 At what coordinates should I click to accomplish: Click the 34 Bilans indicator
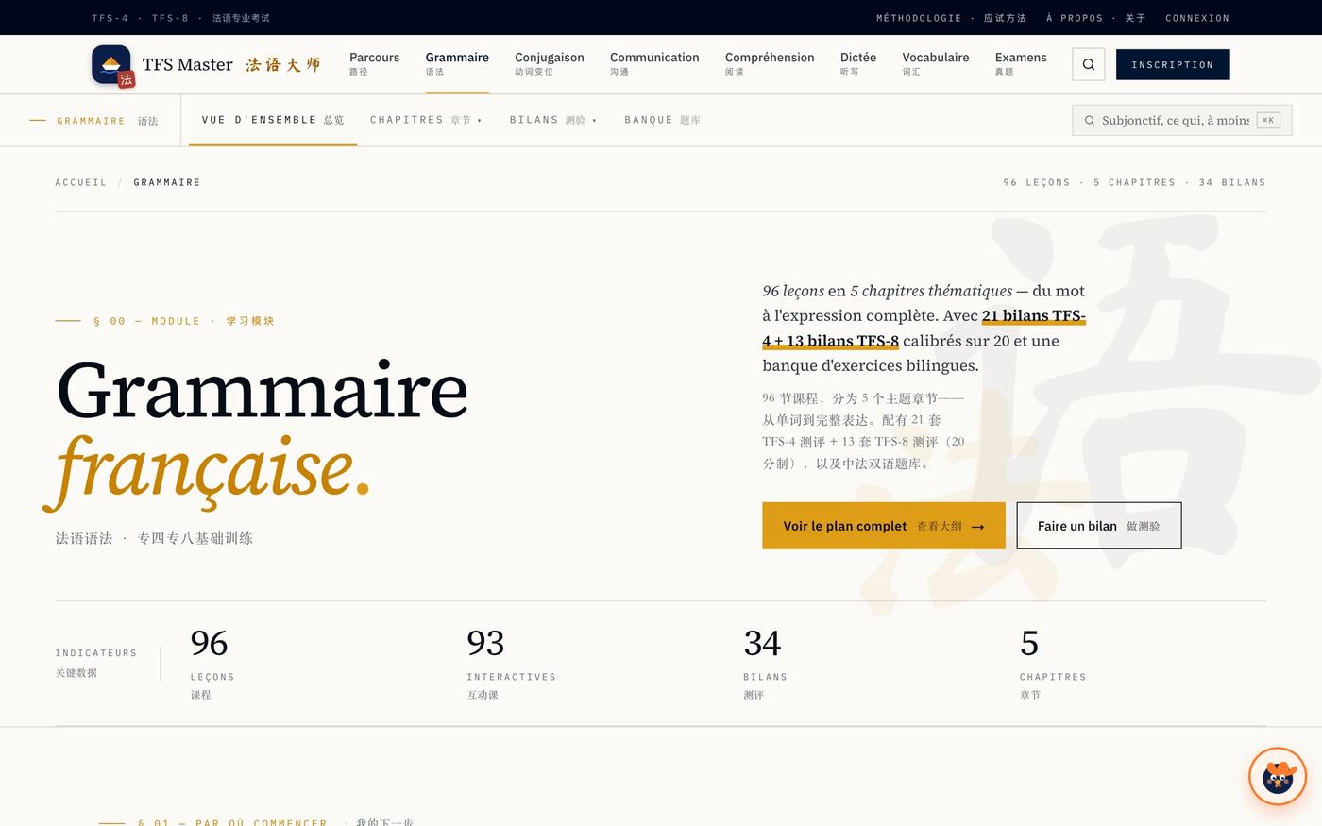point(765,664)
